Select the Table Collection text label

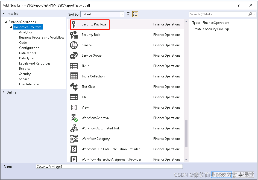93,76
